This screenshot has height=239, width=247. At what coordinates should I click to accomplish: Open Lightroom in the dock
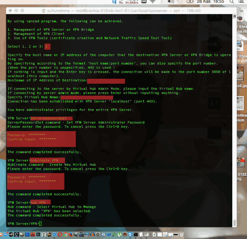coord(38,234)
